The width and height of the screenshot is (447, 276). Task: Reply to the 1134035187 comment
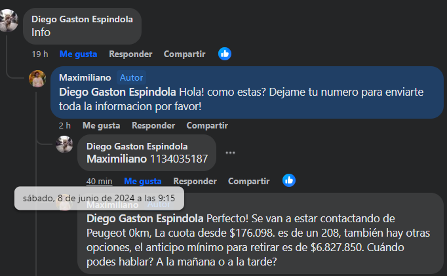[x=195, y=181]
